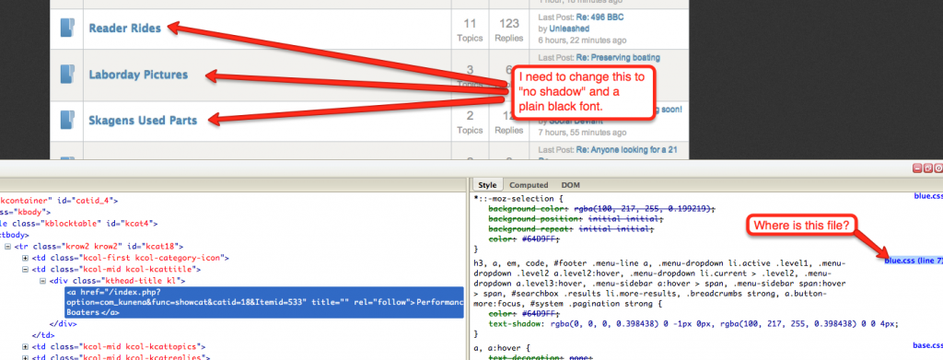Minimize the Firebug panel
This screenshot has height=360, width=943.
pos(917,168)
